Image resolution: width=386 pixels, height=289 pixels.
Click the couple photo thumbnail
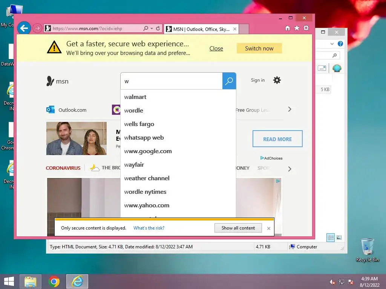click(76, 138)
